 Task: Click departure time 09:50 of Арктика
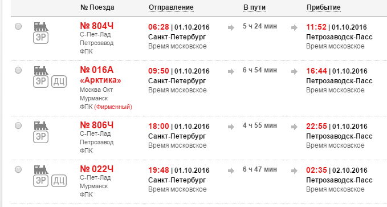pyautogui.click(x=158, y=71)
